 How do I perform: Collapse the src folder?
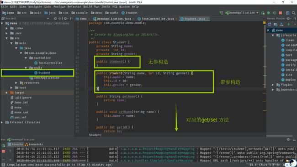point(7,38)
